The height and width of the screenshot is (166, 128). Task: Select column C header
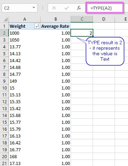coord(82,19)
